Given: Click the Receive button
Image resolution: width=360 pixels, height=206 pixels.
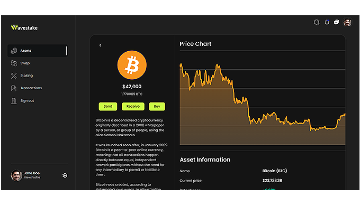Looking at the screenshot, I should click(x=133, y=106).
